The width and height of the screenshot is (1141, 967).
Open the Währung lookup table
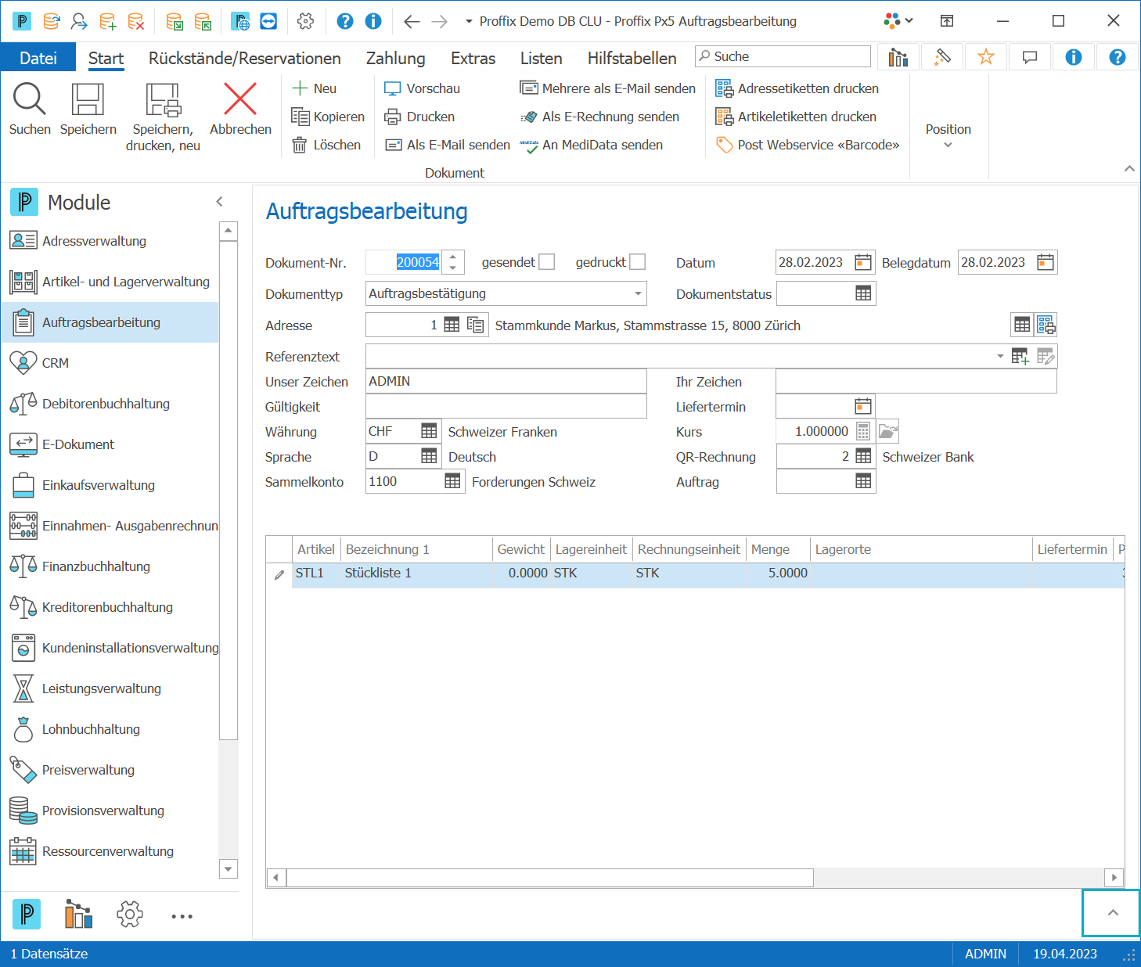(x=429, y=431)
